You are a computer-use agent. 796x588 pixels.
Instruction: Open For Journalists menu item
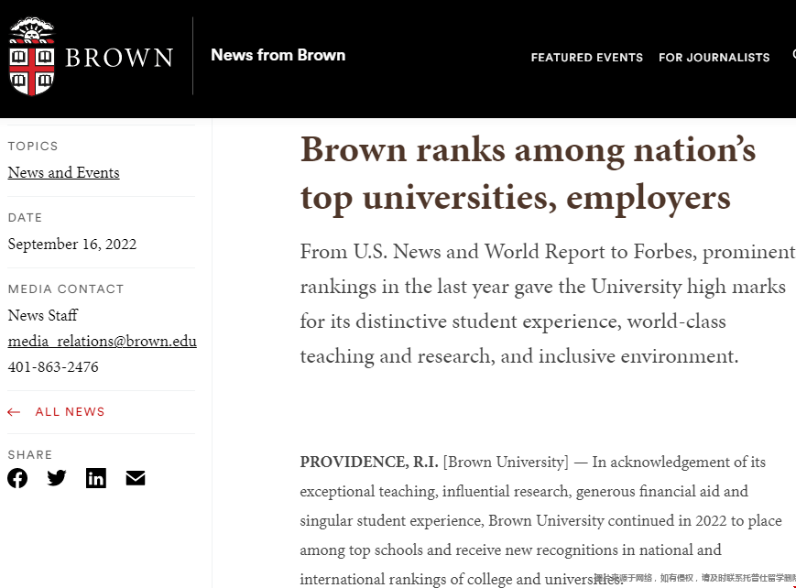click(714, 58)
